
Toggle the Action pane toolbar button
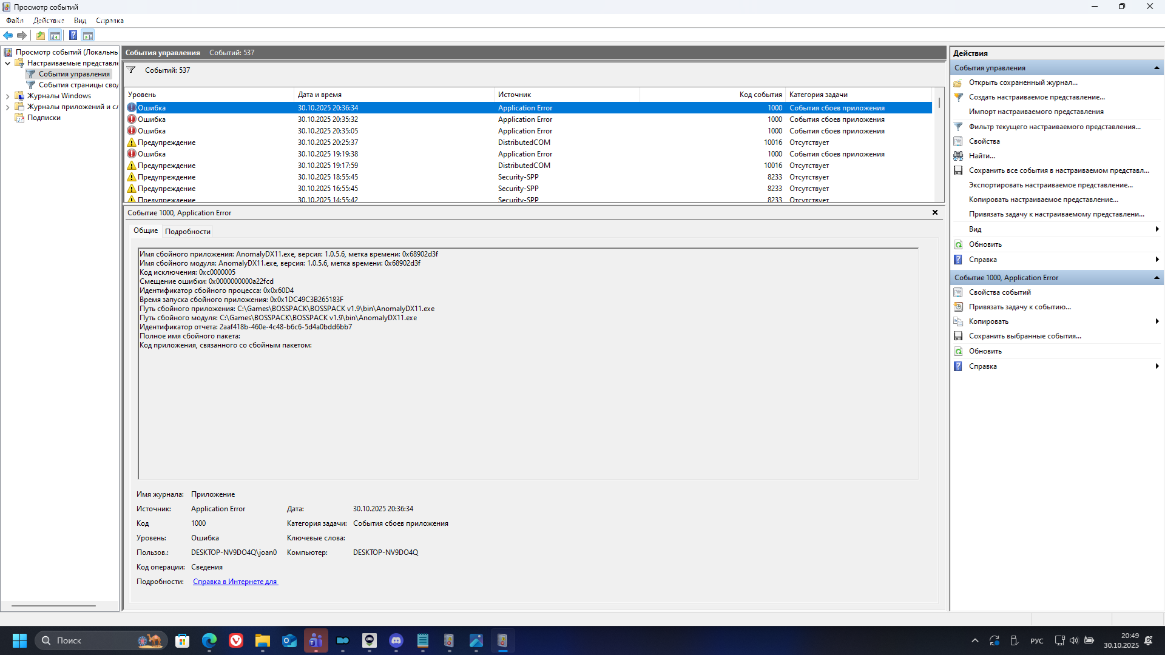click(x=88, y=35)
